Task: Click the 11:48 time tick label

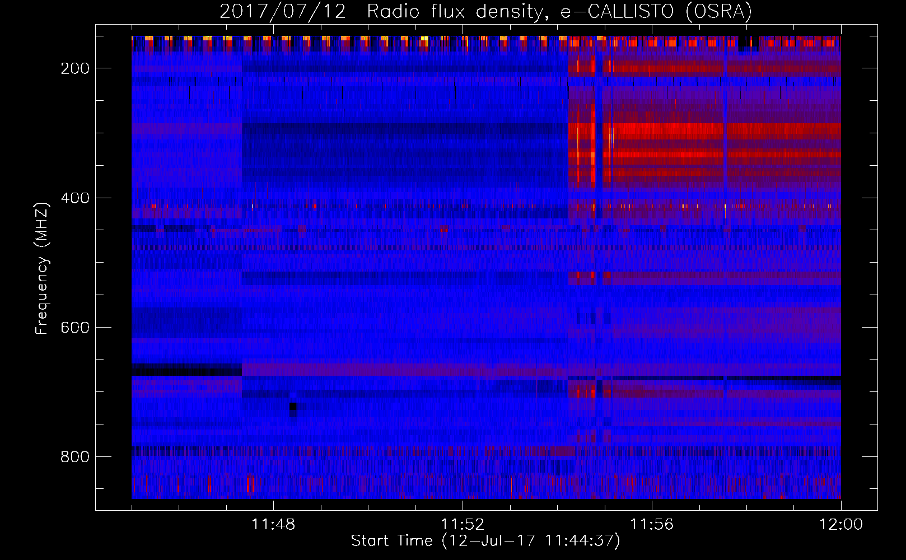Action: (x=273, y=525)
